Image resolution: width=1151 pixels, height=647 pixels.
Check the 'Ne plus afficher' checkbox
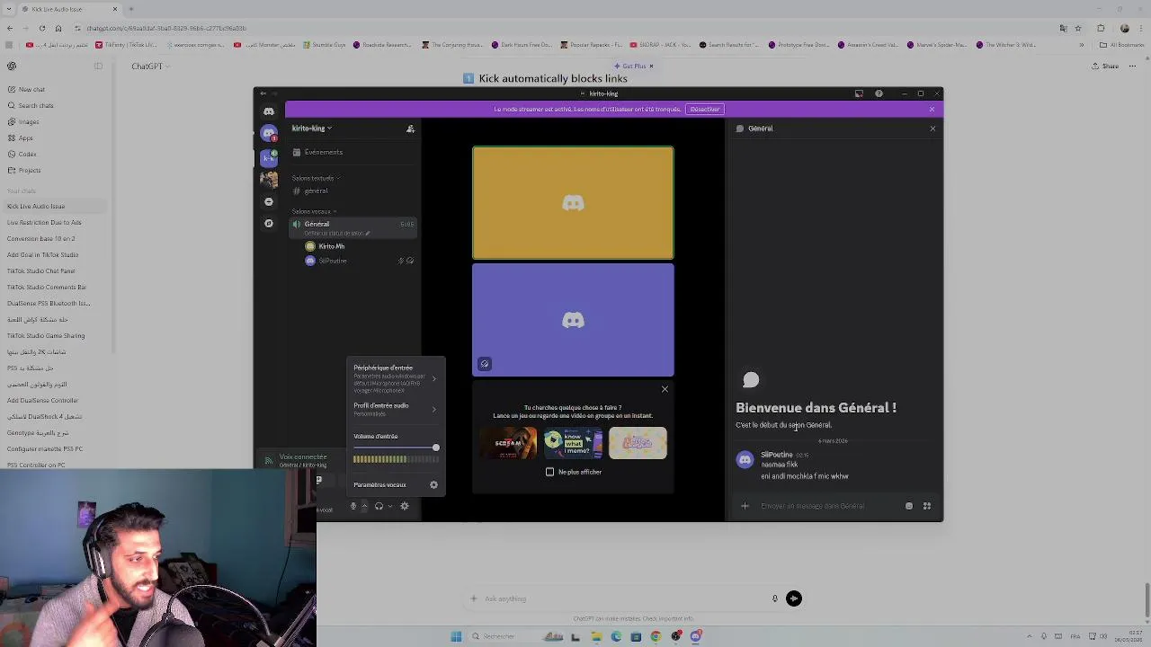[550, 472]
